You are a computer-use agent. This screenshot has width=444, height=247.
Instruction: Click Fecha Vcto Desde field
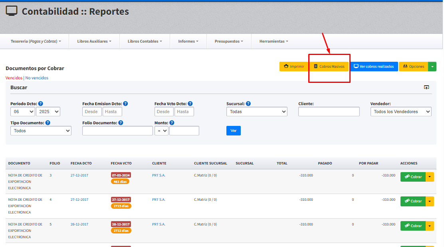pos(164,112)
